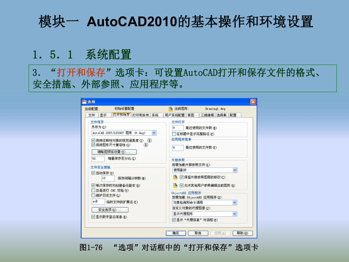Click the 缩略图预览设置 button
Viewport: 349px width, 262px height.
[114, 152]
